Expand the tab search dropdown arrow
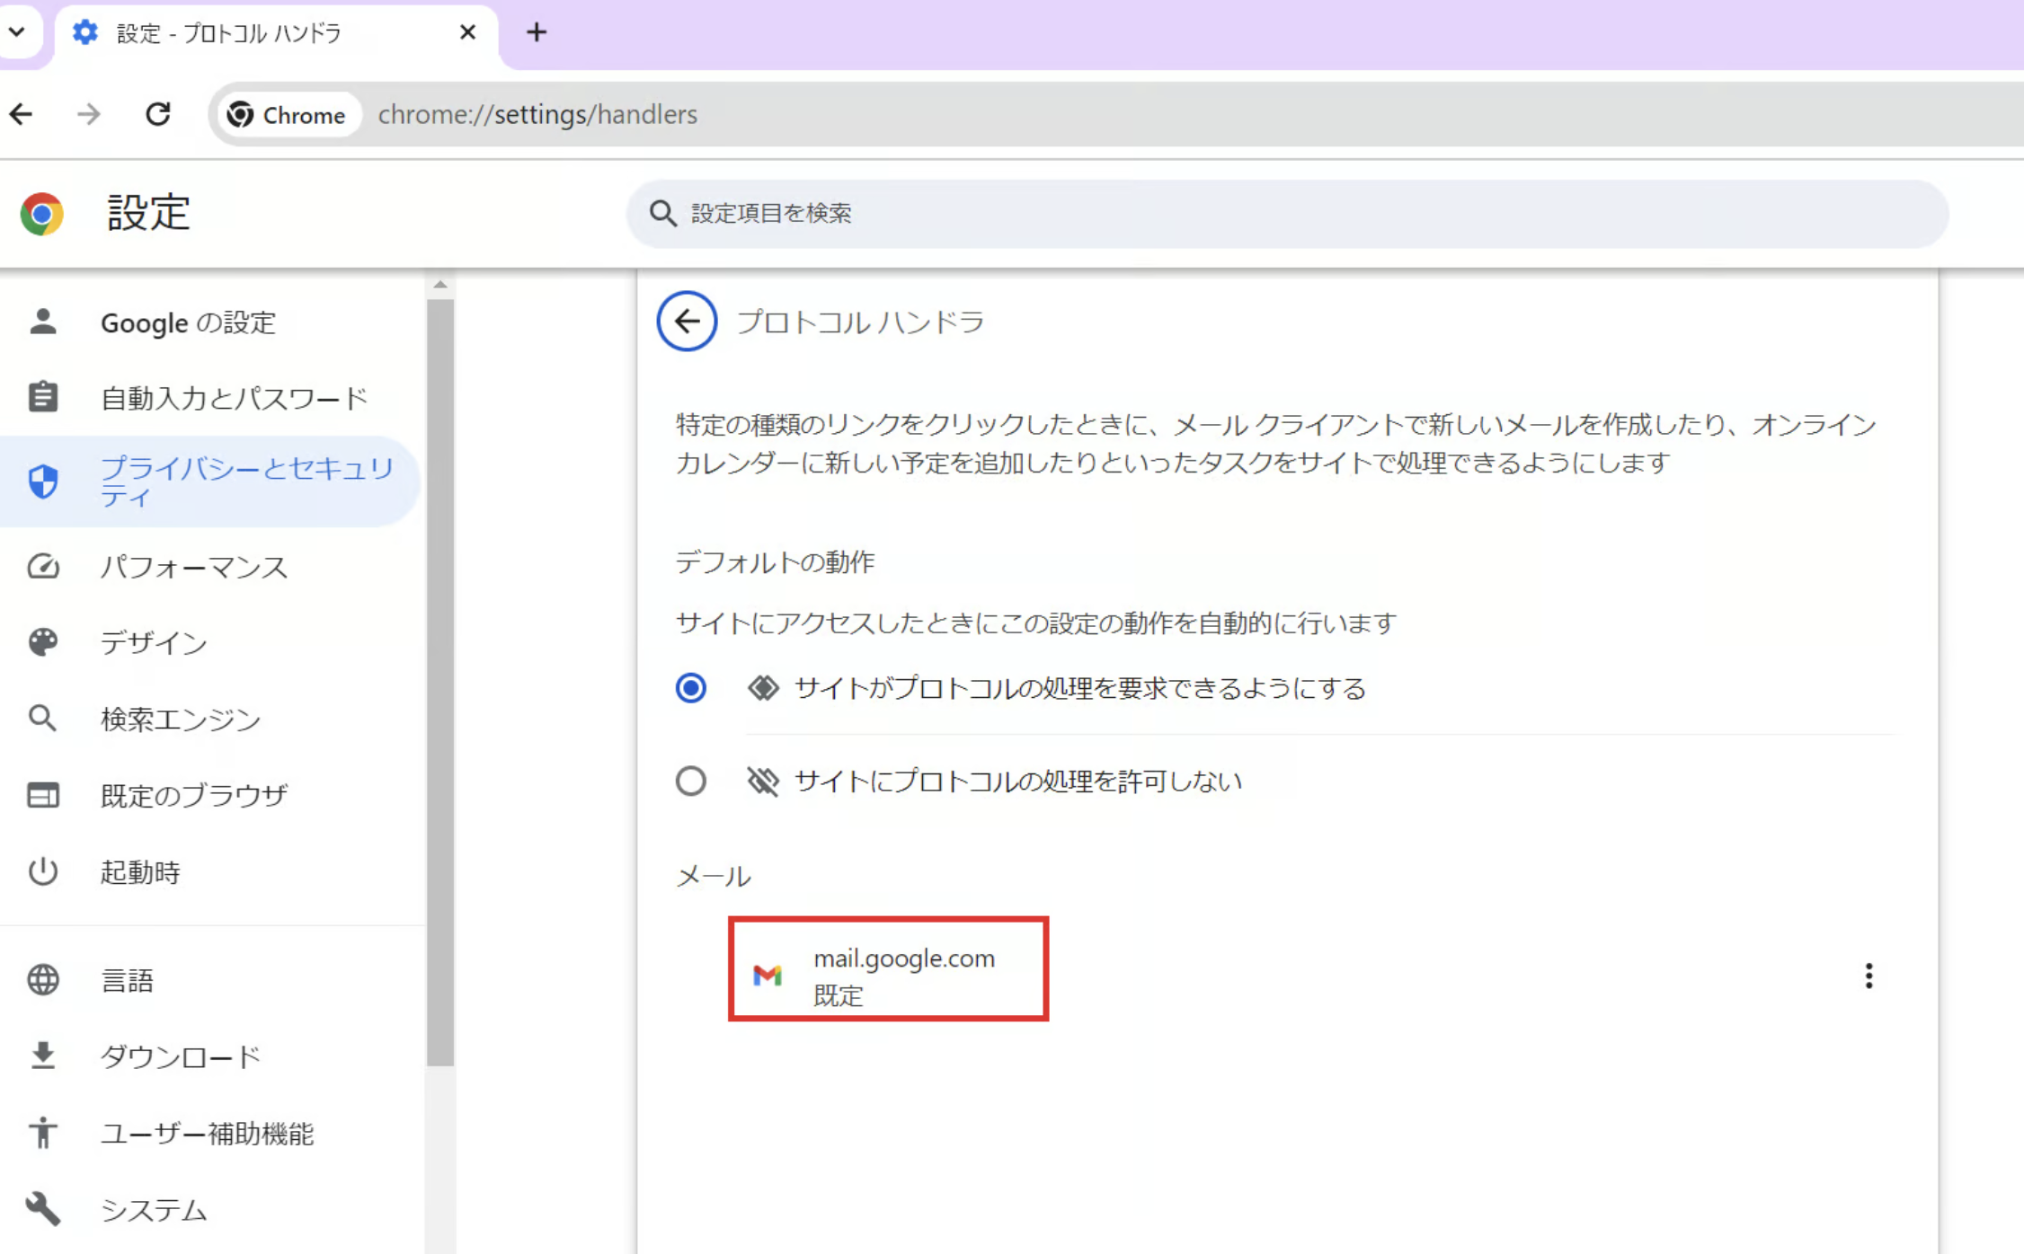The image size is (2024, 1254). click(x=17, y=32)
